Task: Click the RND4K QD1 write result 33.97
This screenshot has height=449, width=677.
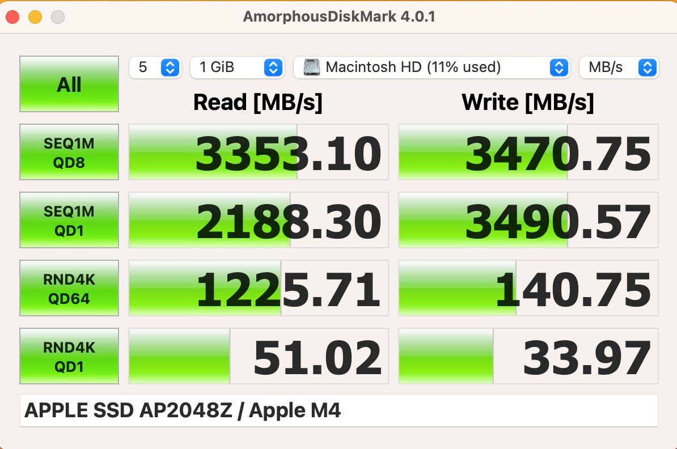Action: pyautogui.click(x=528, y=357)
